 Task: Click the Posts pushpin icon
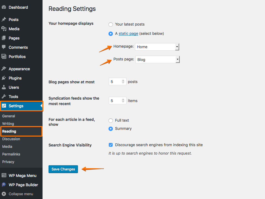pos(4,19)
